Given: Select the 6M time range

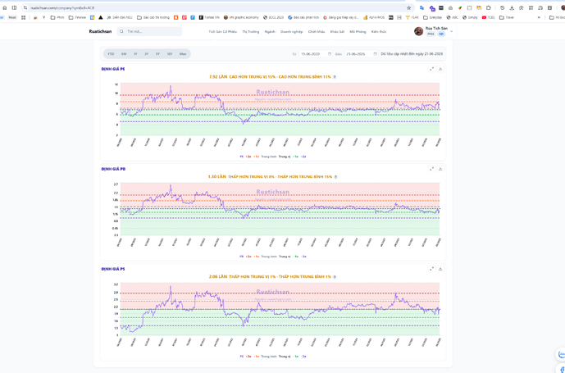Looking at the screenshot, I should [124, 54].
